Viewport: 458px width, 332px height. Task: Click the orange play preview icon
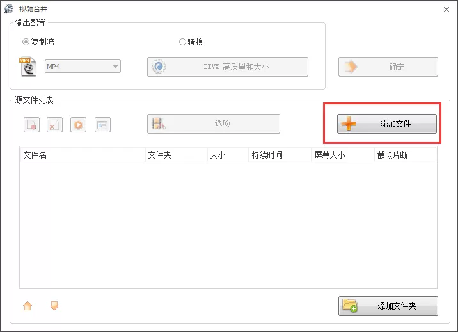78,125
